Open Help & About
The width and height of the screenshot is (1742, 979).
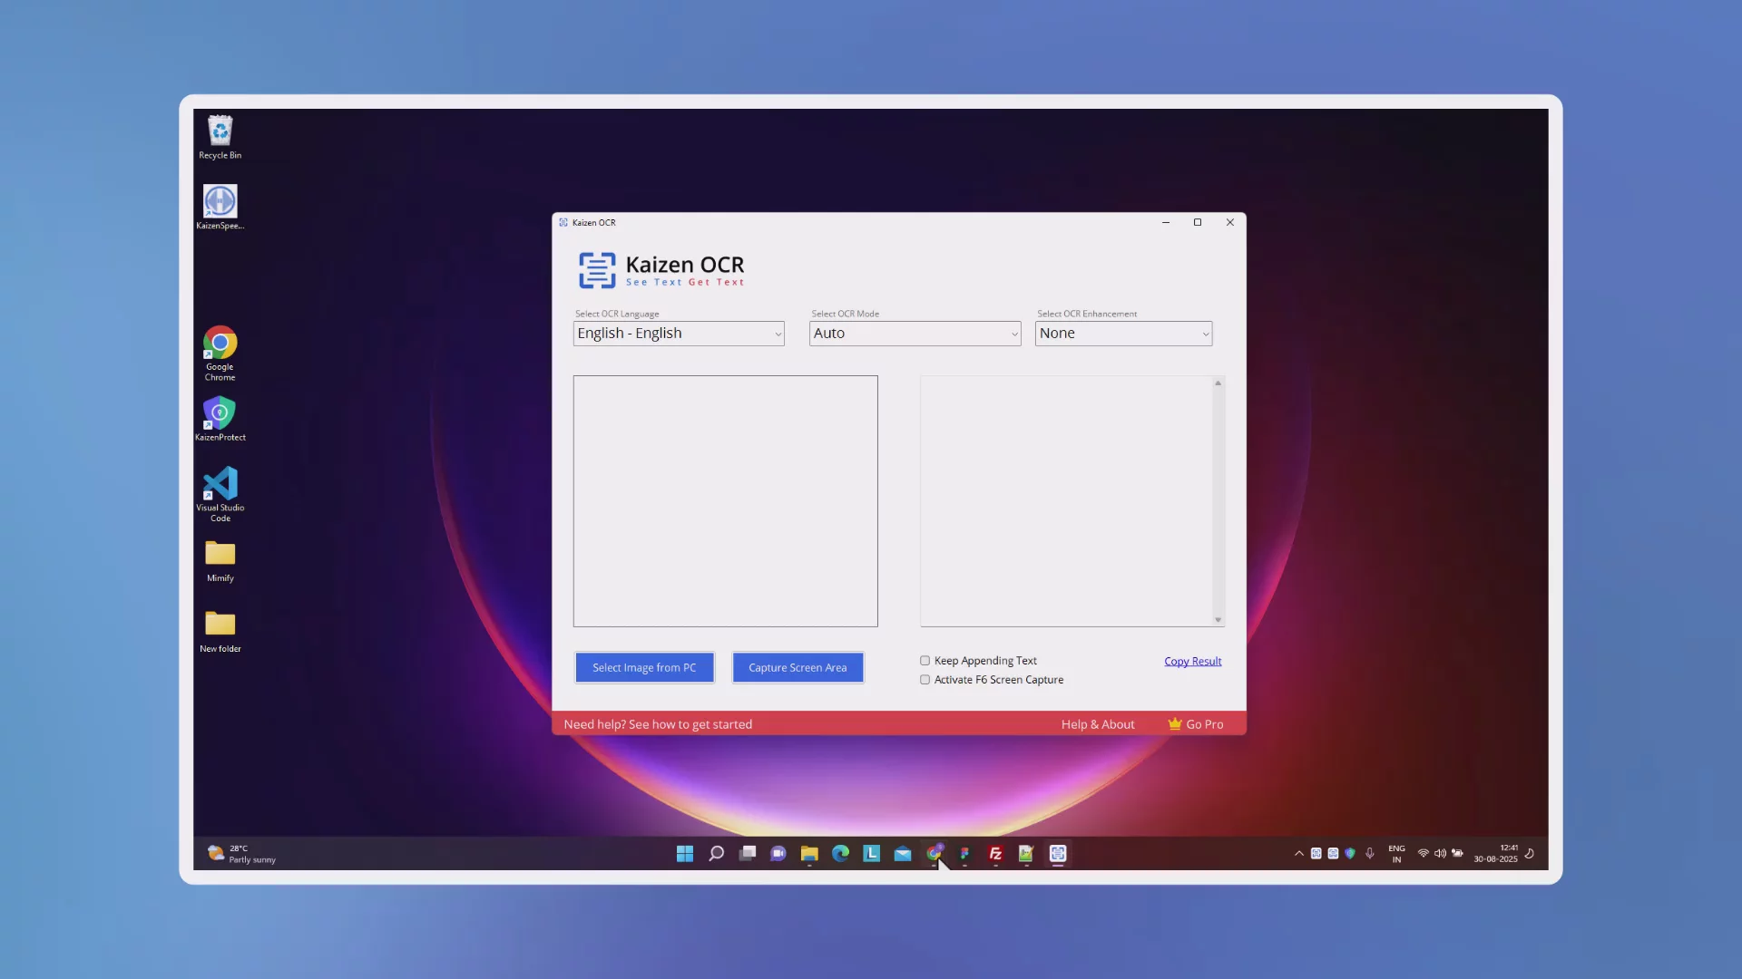pos(1098,724)
